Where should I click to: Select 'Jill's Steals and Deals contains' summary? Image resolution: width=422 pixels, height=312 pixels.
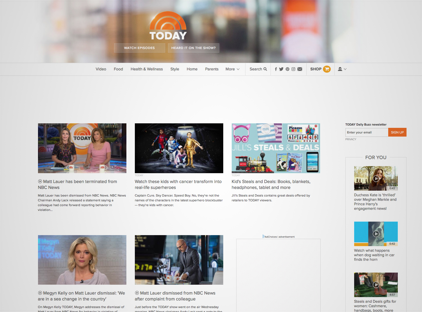(271, 198)
